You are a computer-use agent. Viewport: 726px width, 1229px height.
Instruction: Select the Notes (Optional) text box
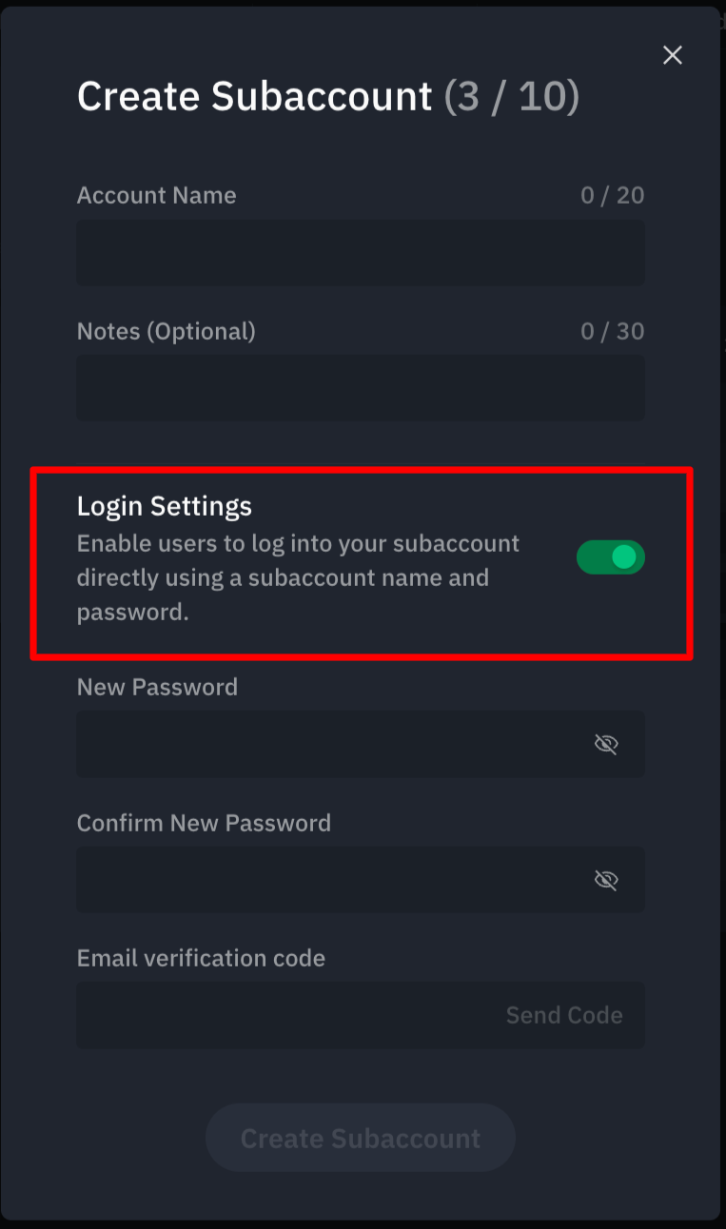361,388
